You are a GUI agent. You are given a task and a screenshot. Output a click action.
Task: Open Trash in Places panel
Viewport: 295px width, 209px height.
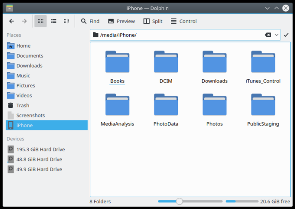coord(23,105)
